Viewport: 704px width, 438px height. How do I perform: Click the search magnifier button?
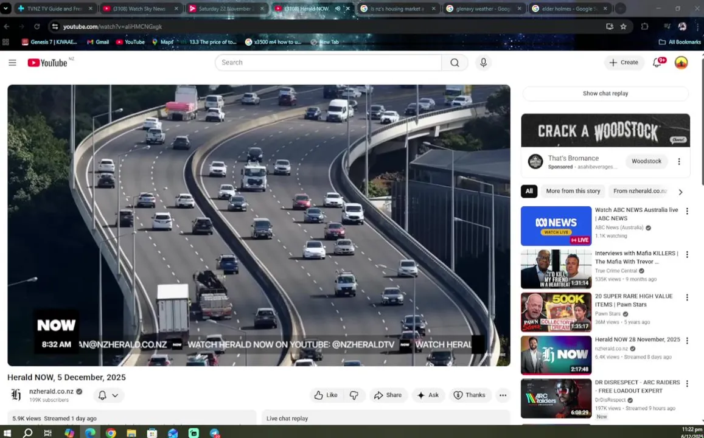455,63
